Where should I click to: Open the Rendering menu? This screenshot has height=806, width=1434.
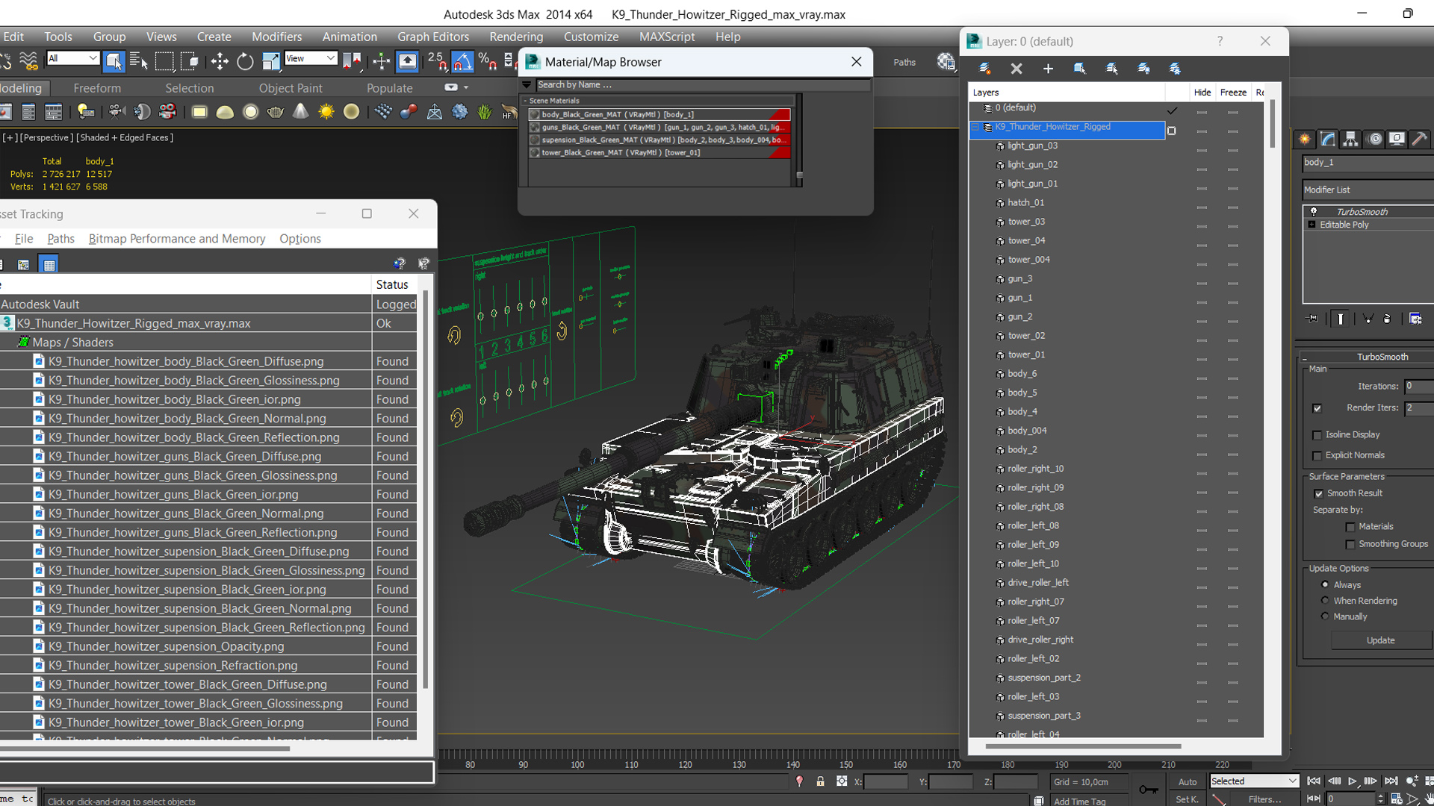pos(516,37)
